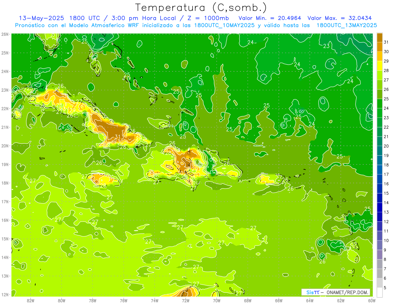Click the '23' contour label in the map's northeast

tap(326, 46)
